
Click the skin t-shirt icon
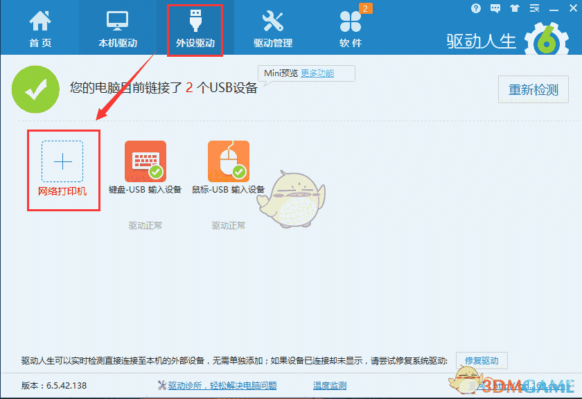click(x=514, y=8)
